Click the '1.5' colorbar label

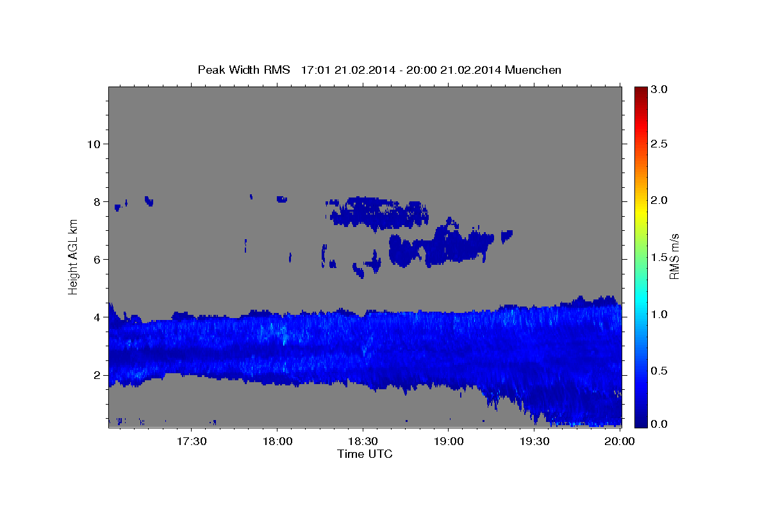pos(660,257)
